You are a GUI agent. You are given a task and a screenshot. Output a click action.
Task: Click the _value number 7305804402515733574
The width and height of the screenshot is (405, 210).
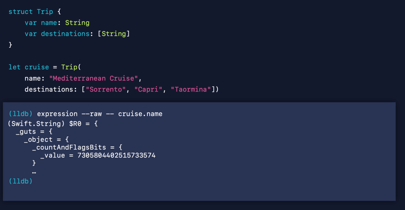116,156
